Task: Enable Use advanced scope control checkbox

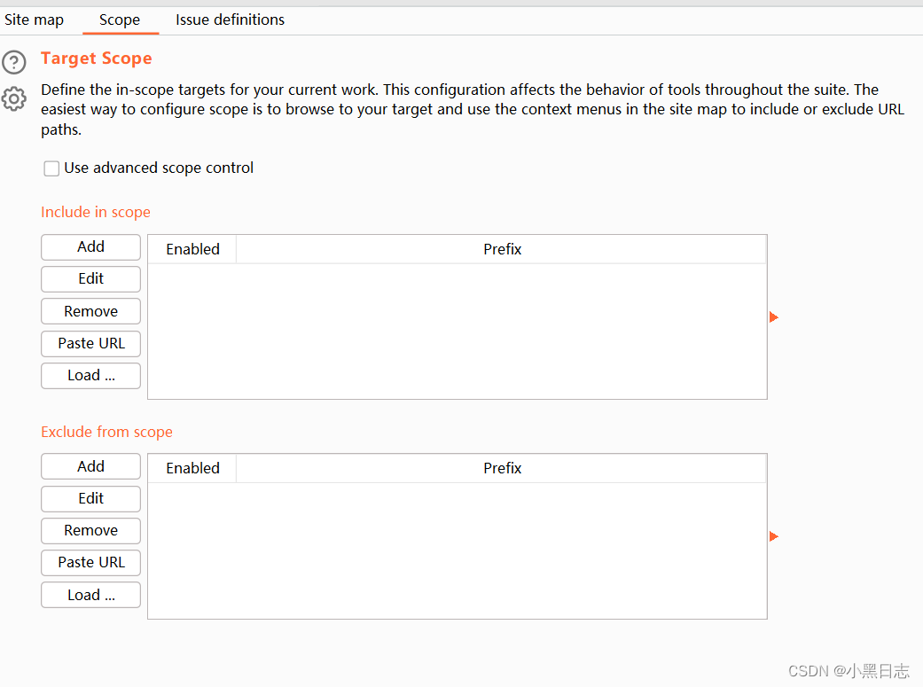Action: [x=51, y=168]
